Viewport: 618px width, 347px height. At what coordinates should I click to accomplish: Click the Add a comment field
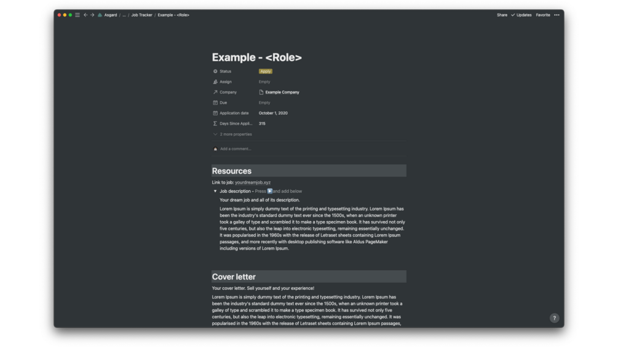[x=236, y=149]
